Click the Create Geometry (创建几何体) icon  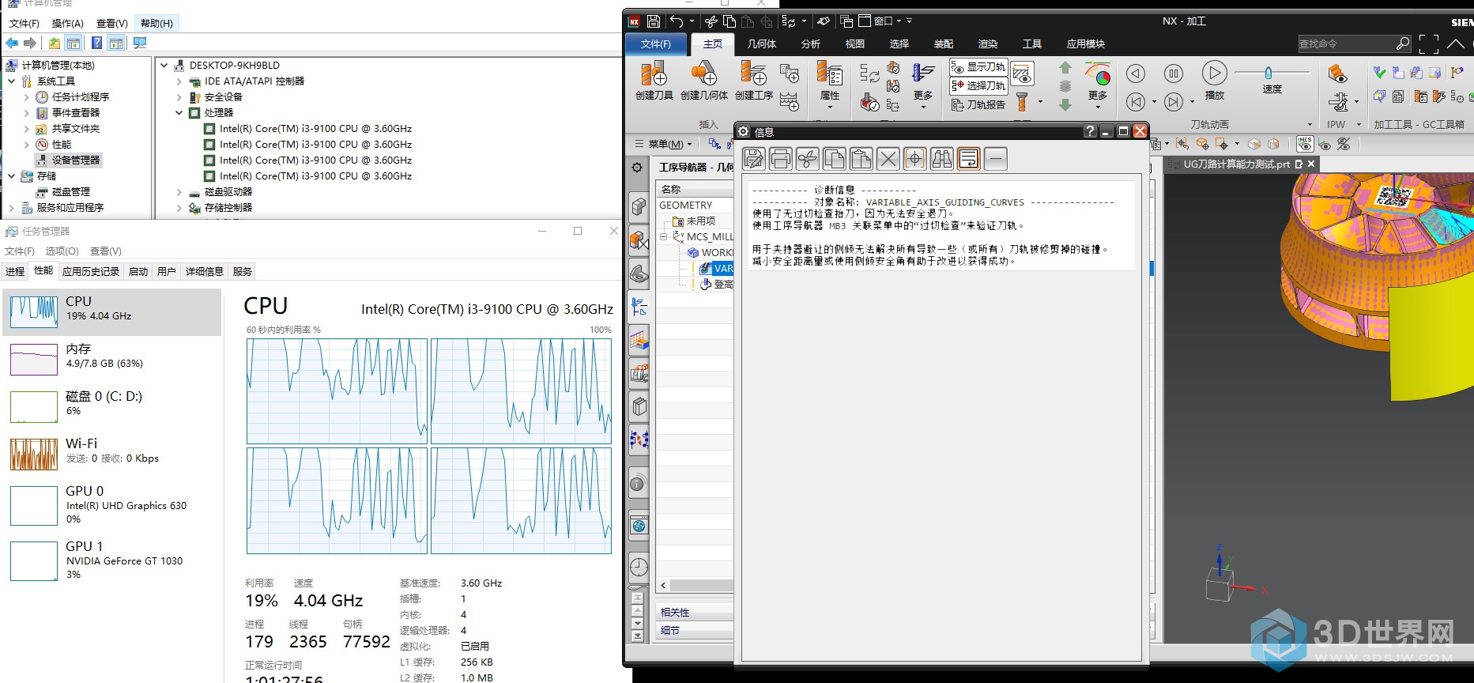[x=703, y=75]
